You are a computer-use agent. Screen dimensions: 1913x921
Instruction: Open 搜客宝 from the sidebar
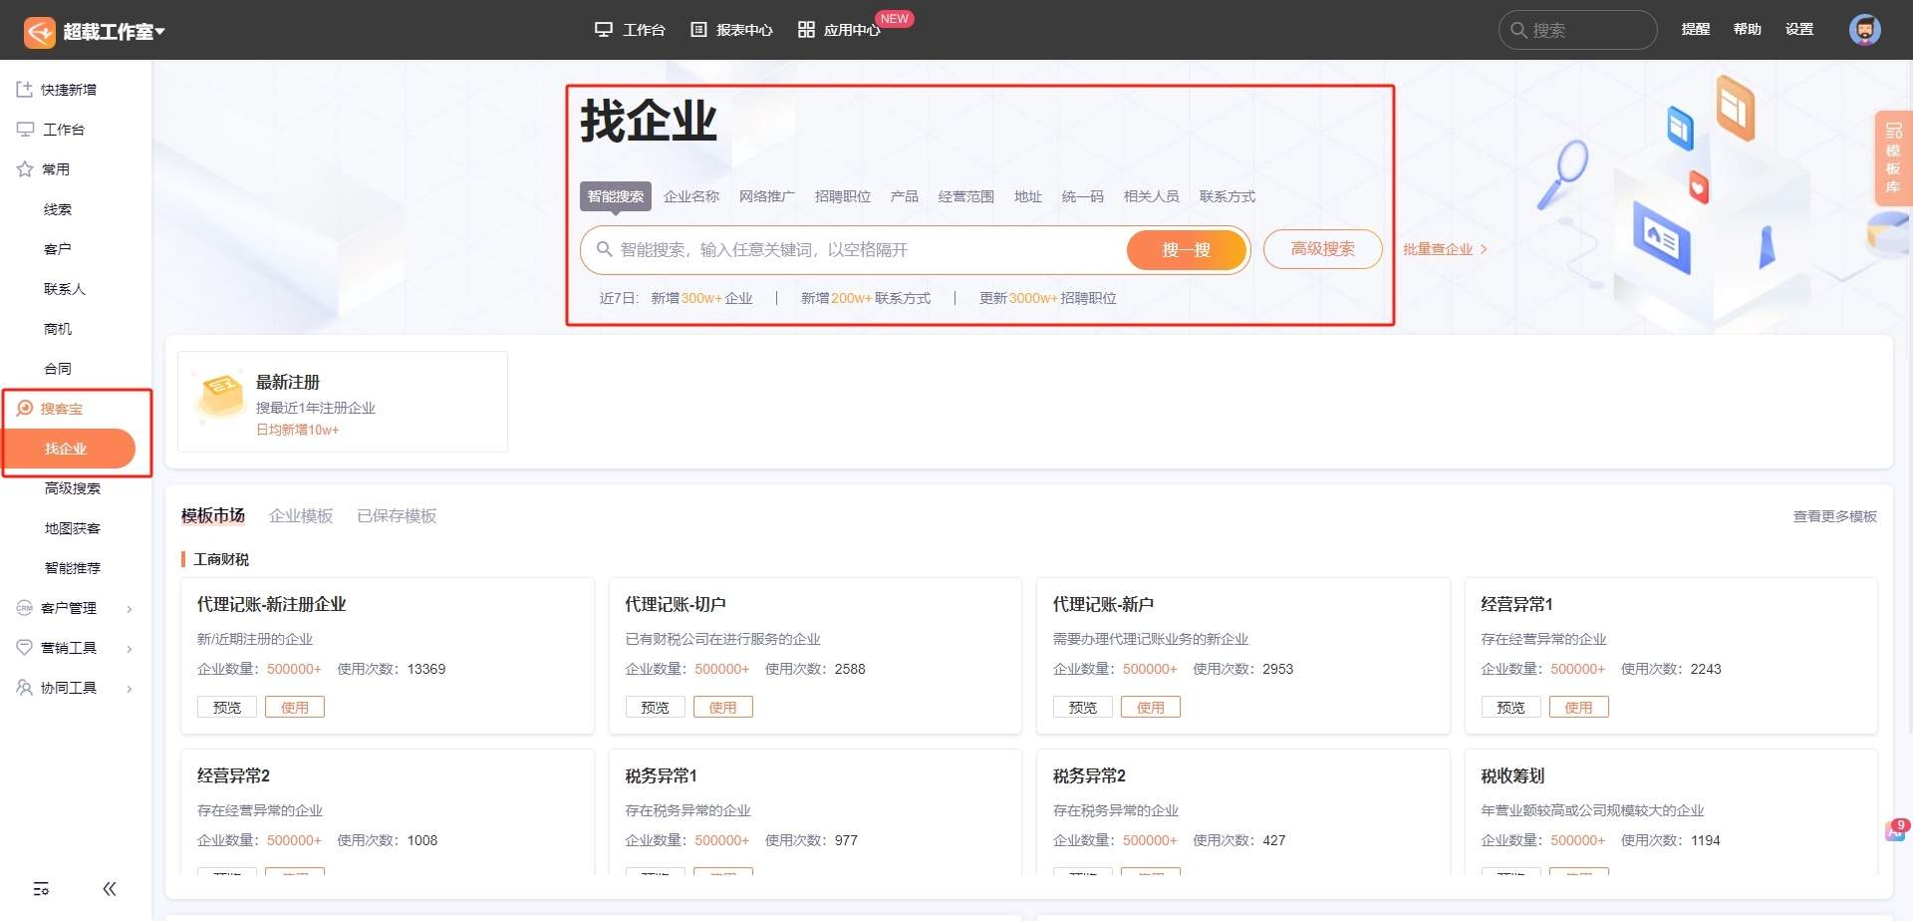tap(62, 408)
